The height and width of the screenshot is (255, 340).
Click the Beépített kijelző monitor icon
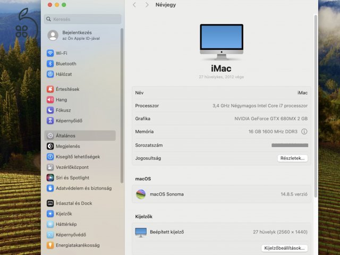tap(141, 232)
